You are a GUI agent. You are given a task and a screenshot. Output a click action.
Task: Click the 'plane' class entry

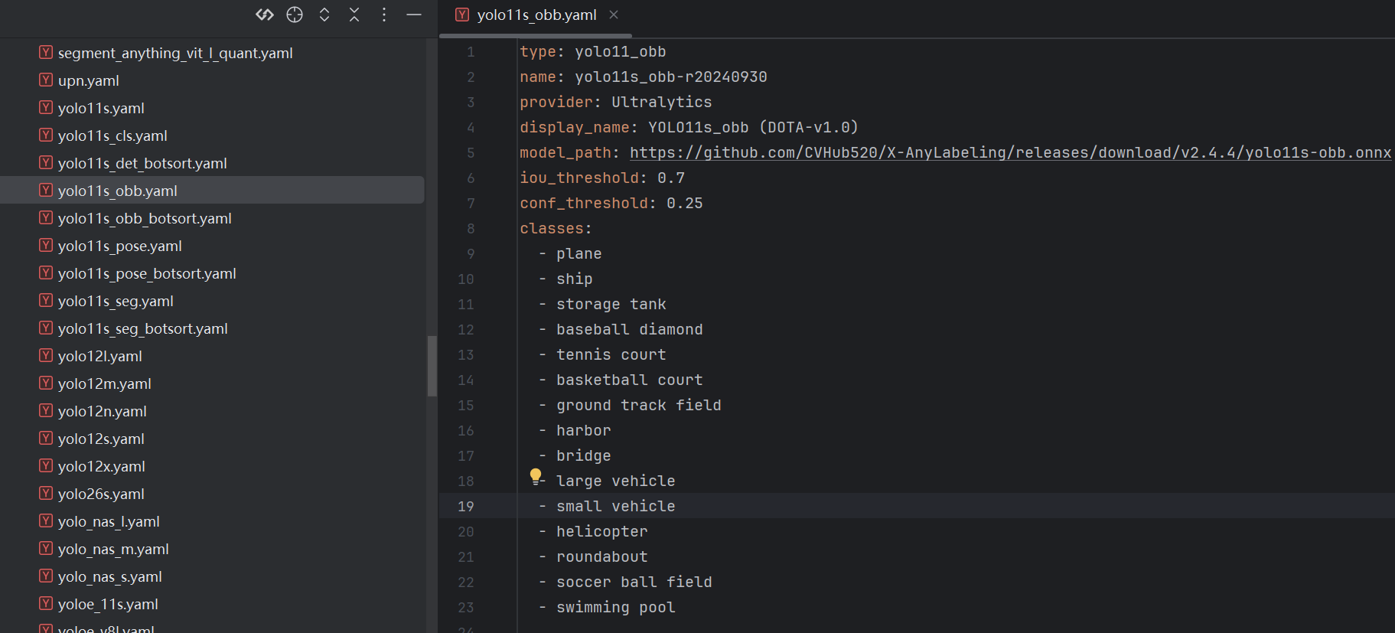click(579, 253)
